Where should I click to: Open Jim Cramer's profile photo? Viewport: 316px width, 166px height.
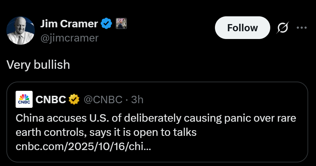point(21,30)
